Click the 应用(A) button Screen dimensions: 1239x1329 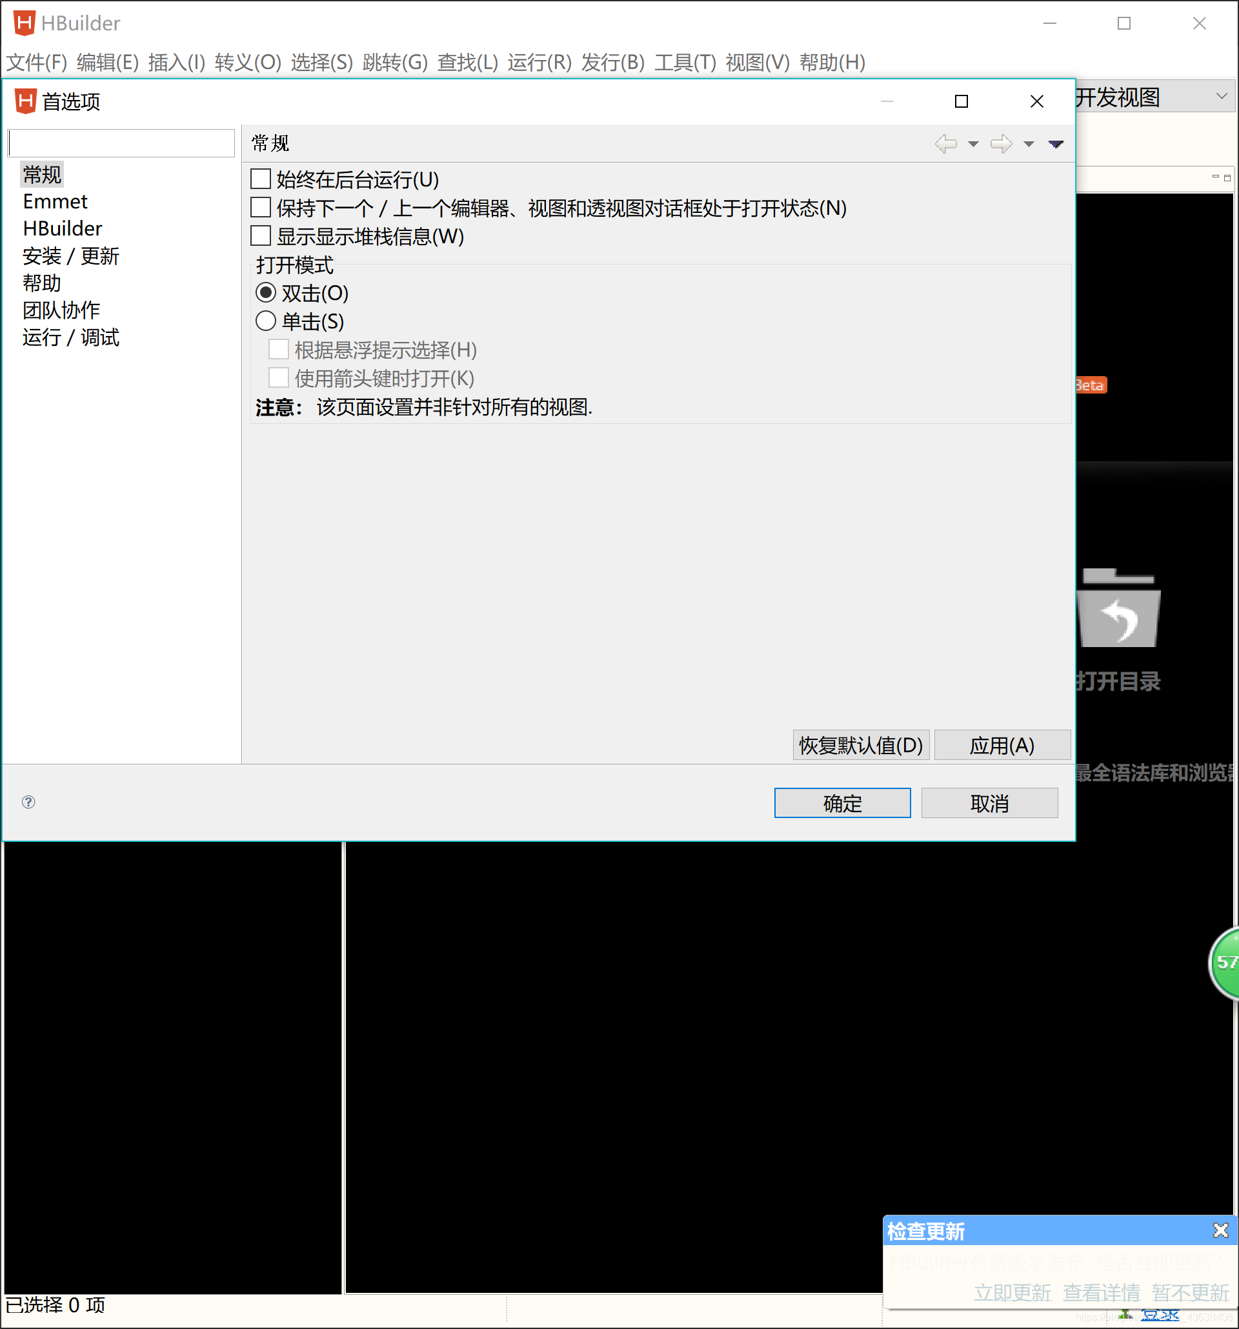pos(1002,744)
